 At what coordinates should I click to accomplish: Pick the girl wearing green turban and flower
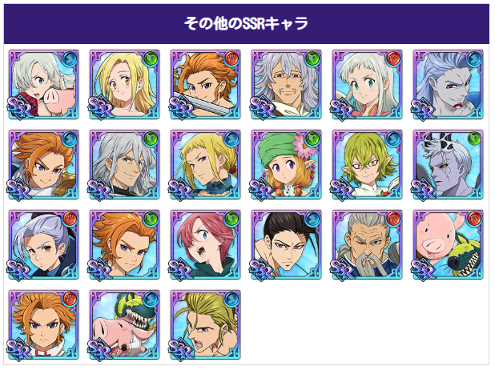286,164
